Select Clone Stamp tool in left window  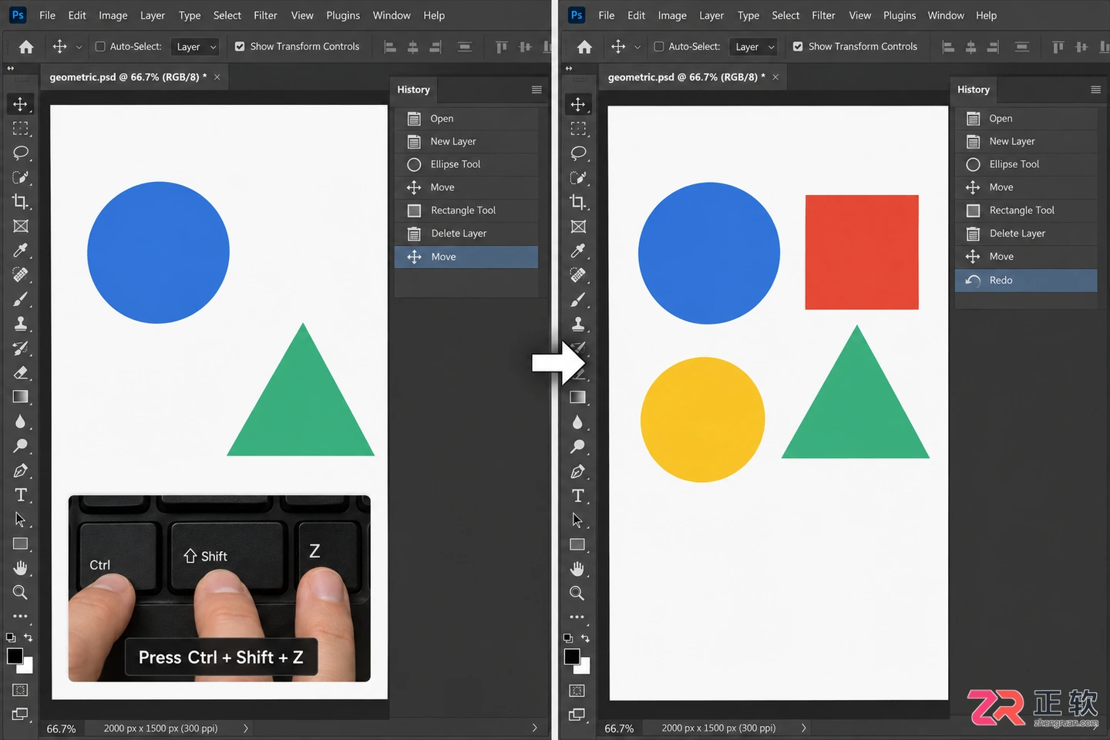point(20,324)
